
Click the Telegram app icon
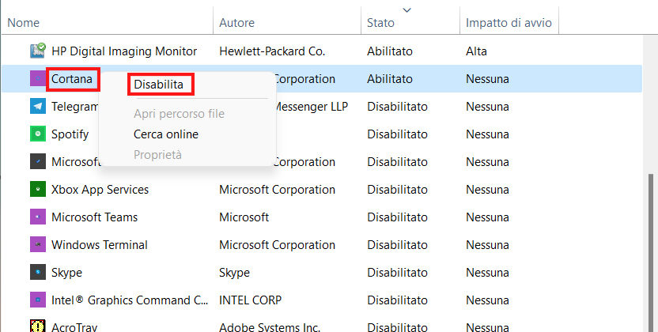coord(37,107)
